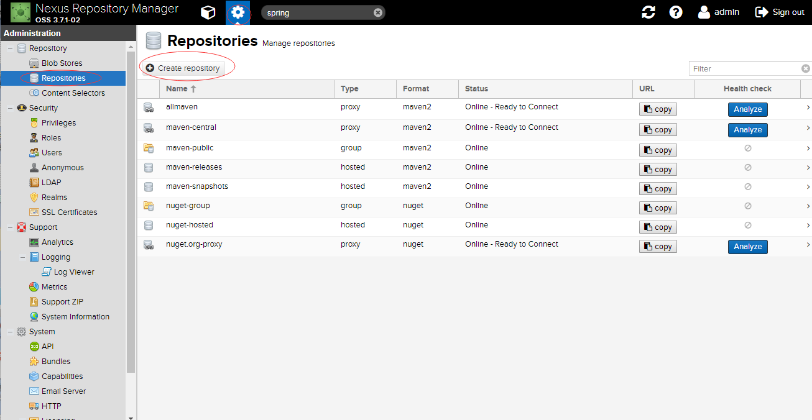Image resolution: width=812 pixels, height=420 pixels.
Task: Open the Help question mark icon
Action: click(x=676, y=12)
